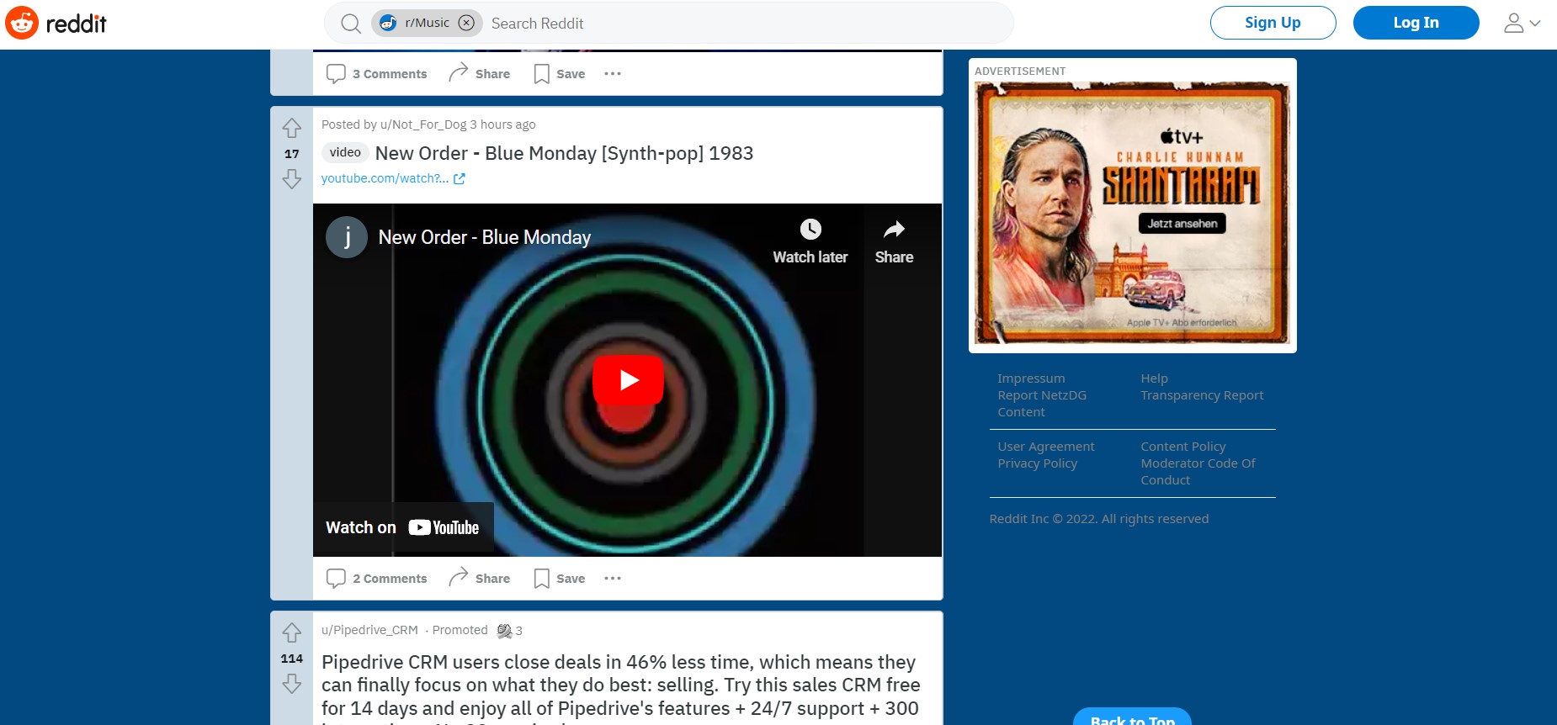Click the Watch on YouTube button

tap(403, 527)
